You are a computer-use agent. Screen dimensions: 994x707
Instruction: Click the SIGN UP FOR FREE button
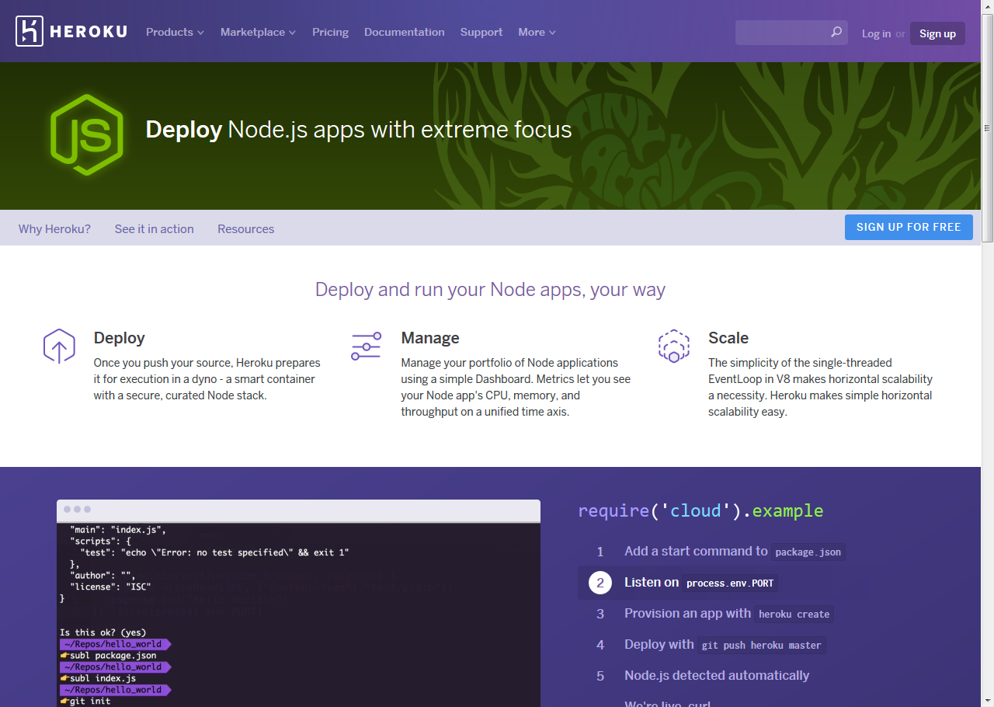click(909, 227)
